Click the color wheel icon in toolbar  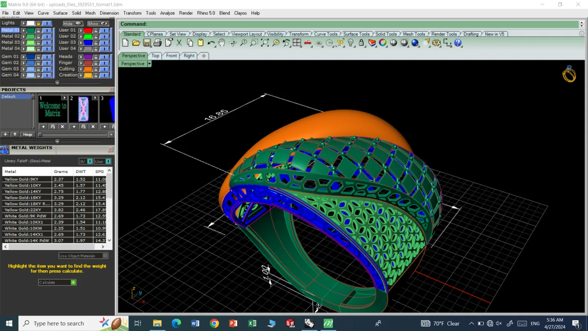click(x=383, y=43)
